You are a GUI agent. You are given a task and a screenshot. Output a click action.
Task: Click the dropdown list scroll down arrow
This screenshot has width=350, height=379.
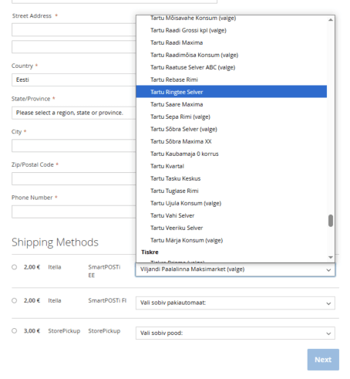(331, 257)
